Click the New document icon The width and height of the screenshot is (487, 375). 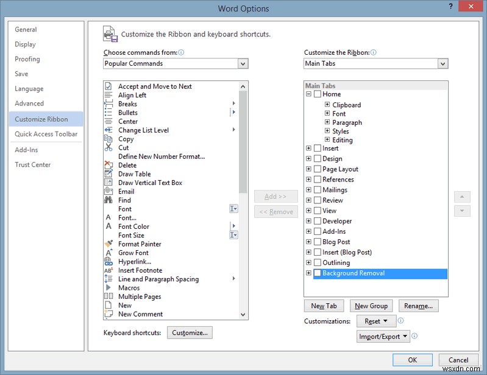108,305
